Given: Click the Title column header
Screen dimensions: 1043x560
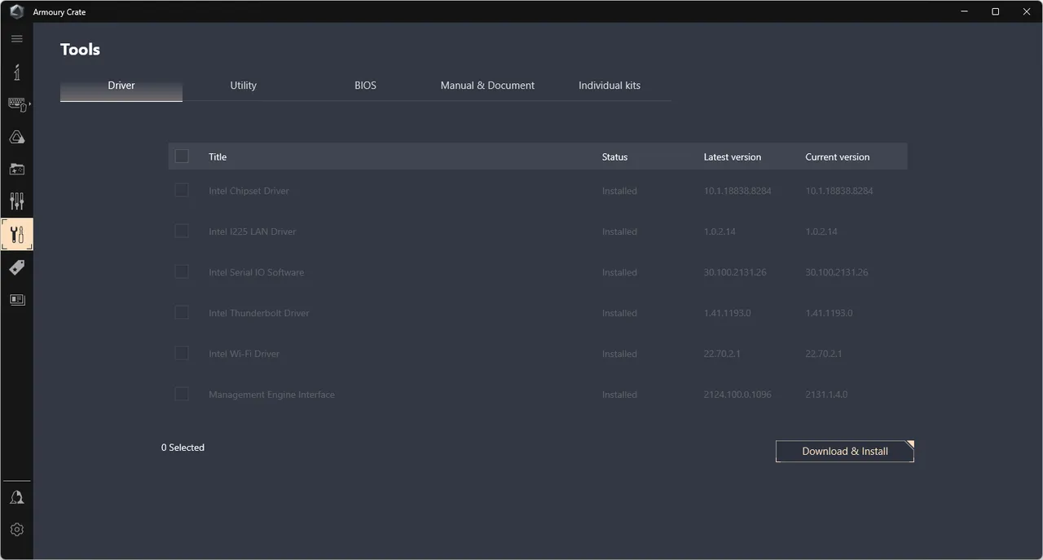Looking at the screenshot, I should click(x=218, y=157).
